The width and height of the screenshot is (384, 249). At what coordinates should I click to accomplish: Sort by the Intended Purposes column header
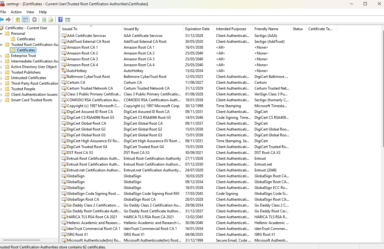click(x=233, y=29)
